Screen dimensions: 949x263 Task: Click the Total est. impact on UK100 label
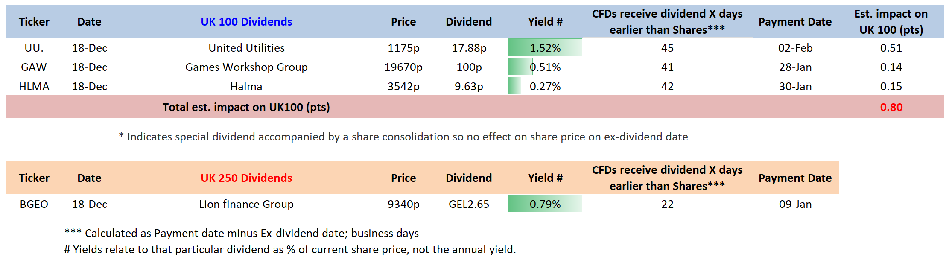click(246, 107)
